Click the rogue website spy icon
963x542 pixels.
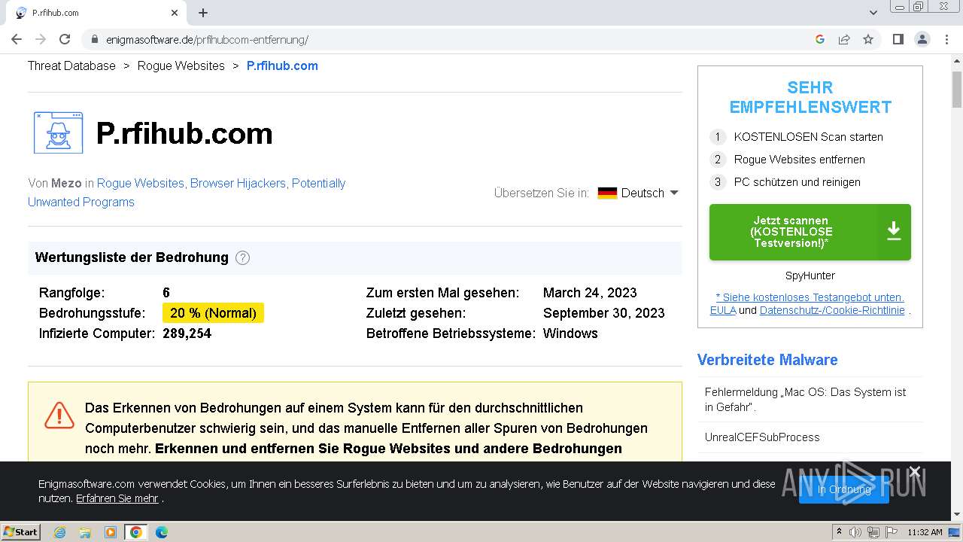tap(58, 132)
